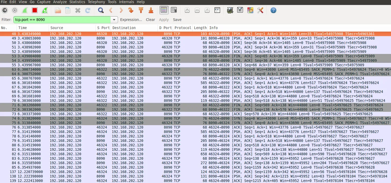Open capture options gear icon
Screen dimensions: 391x183
tap(15, 10)
